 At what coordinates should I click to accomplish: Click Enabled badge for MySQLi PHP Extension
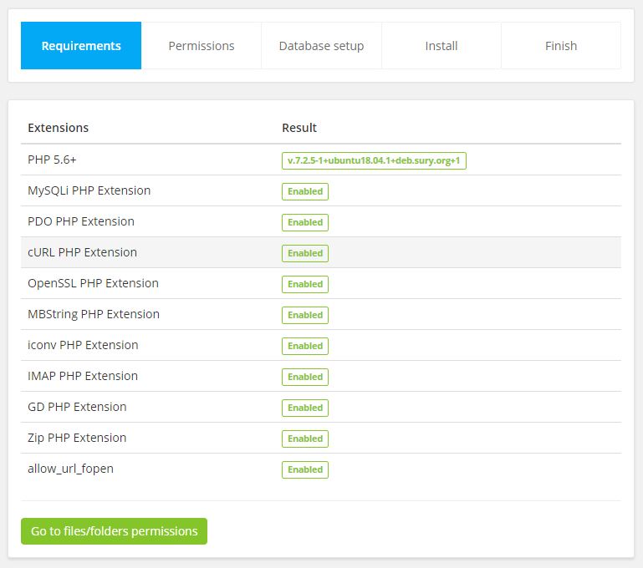tap(305, 191)
